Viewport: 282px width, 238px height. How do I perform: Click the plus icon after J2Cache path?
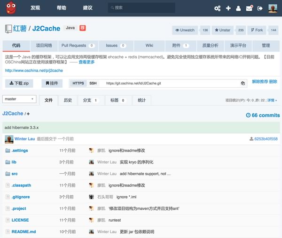pos(28,114)
